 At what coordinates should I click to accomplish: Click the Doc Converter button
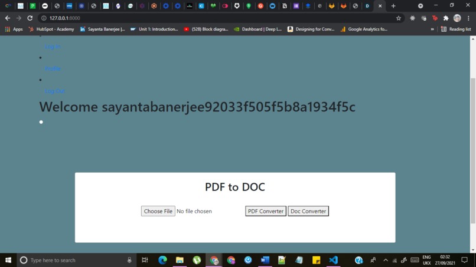[308, 211]
